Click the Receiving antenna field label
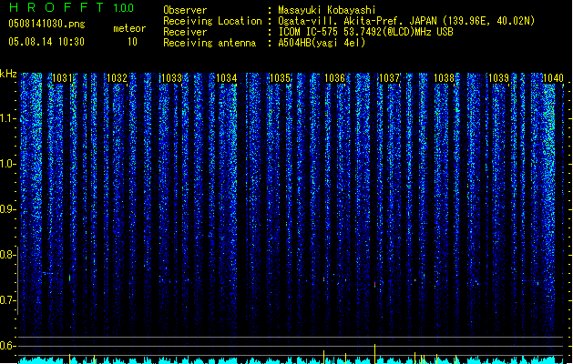Image resolution: width=573 pixels, height=364 pixels. pos(210,43)
